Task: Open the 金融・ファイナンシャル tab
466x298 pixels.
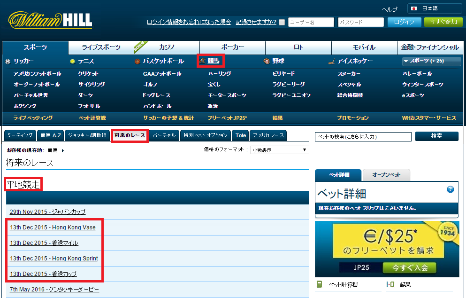Action: pos(430,47)
